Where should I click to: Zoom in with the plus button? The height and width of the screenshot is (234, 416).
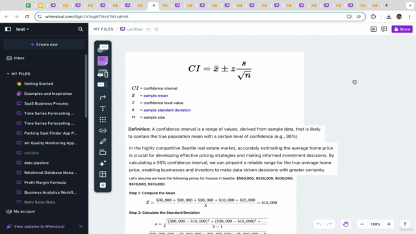tap(389, 224)
